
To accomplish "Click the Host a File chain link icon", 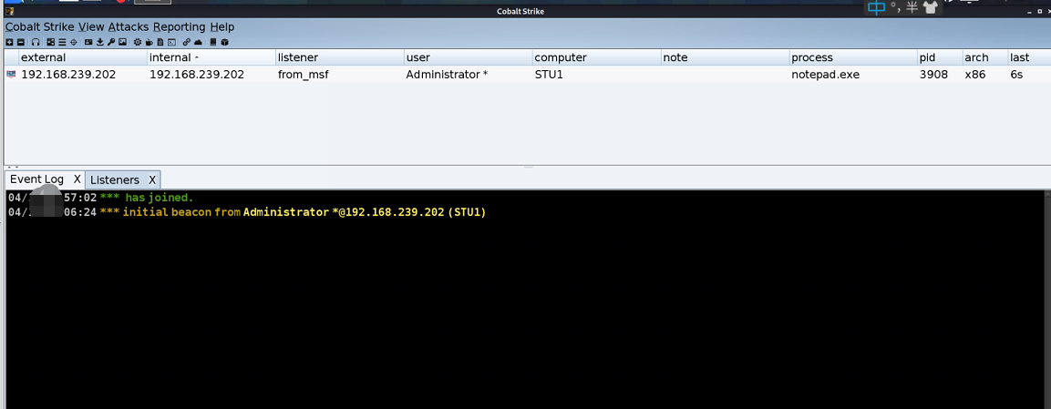I will 187,42.
